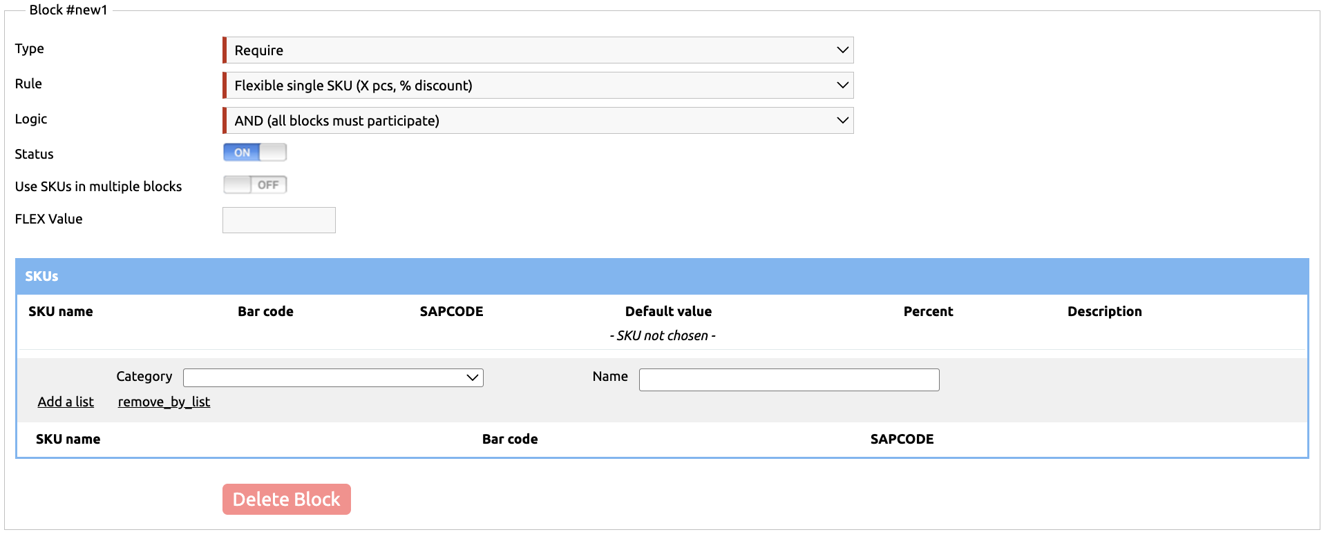Click the Description column header
The image size is (1328, 541).
(x=1104, y=311)
